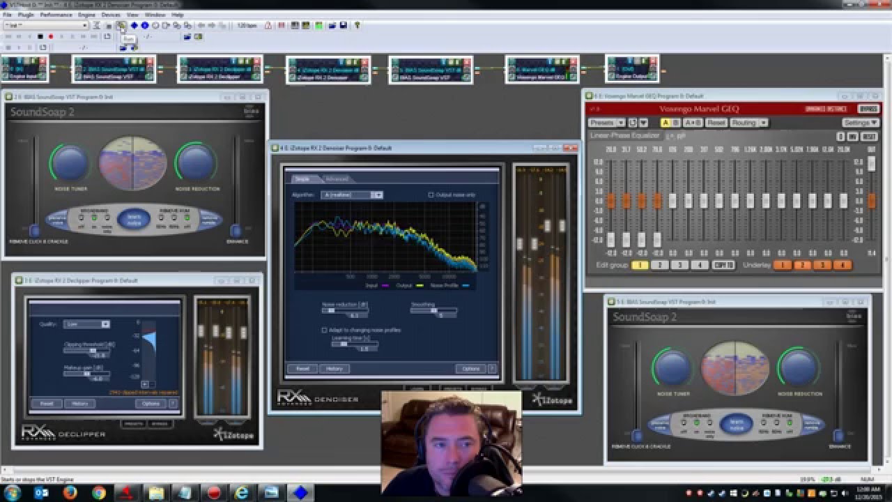Switch to the Advanced tab in Denoiser
The width and height of the screenshot is (892, 502).
tap(337, 179)
